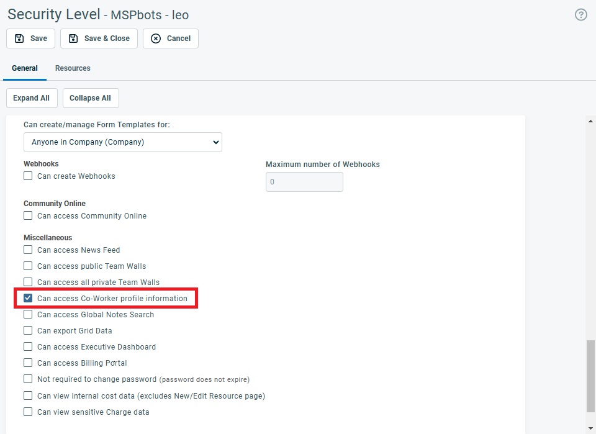Screen dimensions: 596x434
Task: Click the scrollbar down arrow
Action: click(x=590, y=429)
